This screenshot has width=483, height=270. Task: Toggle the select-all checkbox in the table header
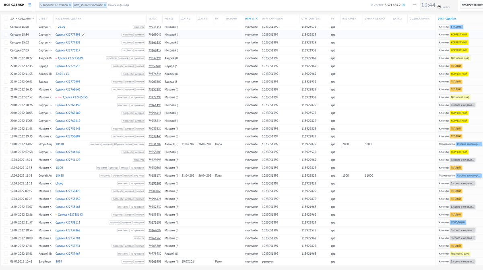[6, 19]
